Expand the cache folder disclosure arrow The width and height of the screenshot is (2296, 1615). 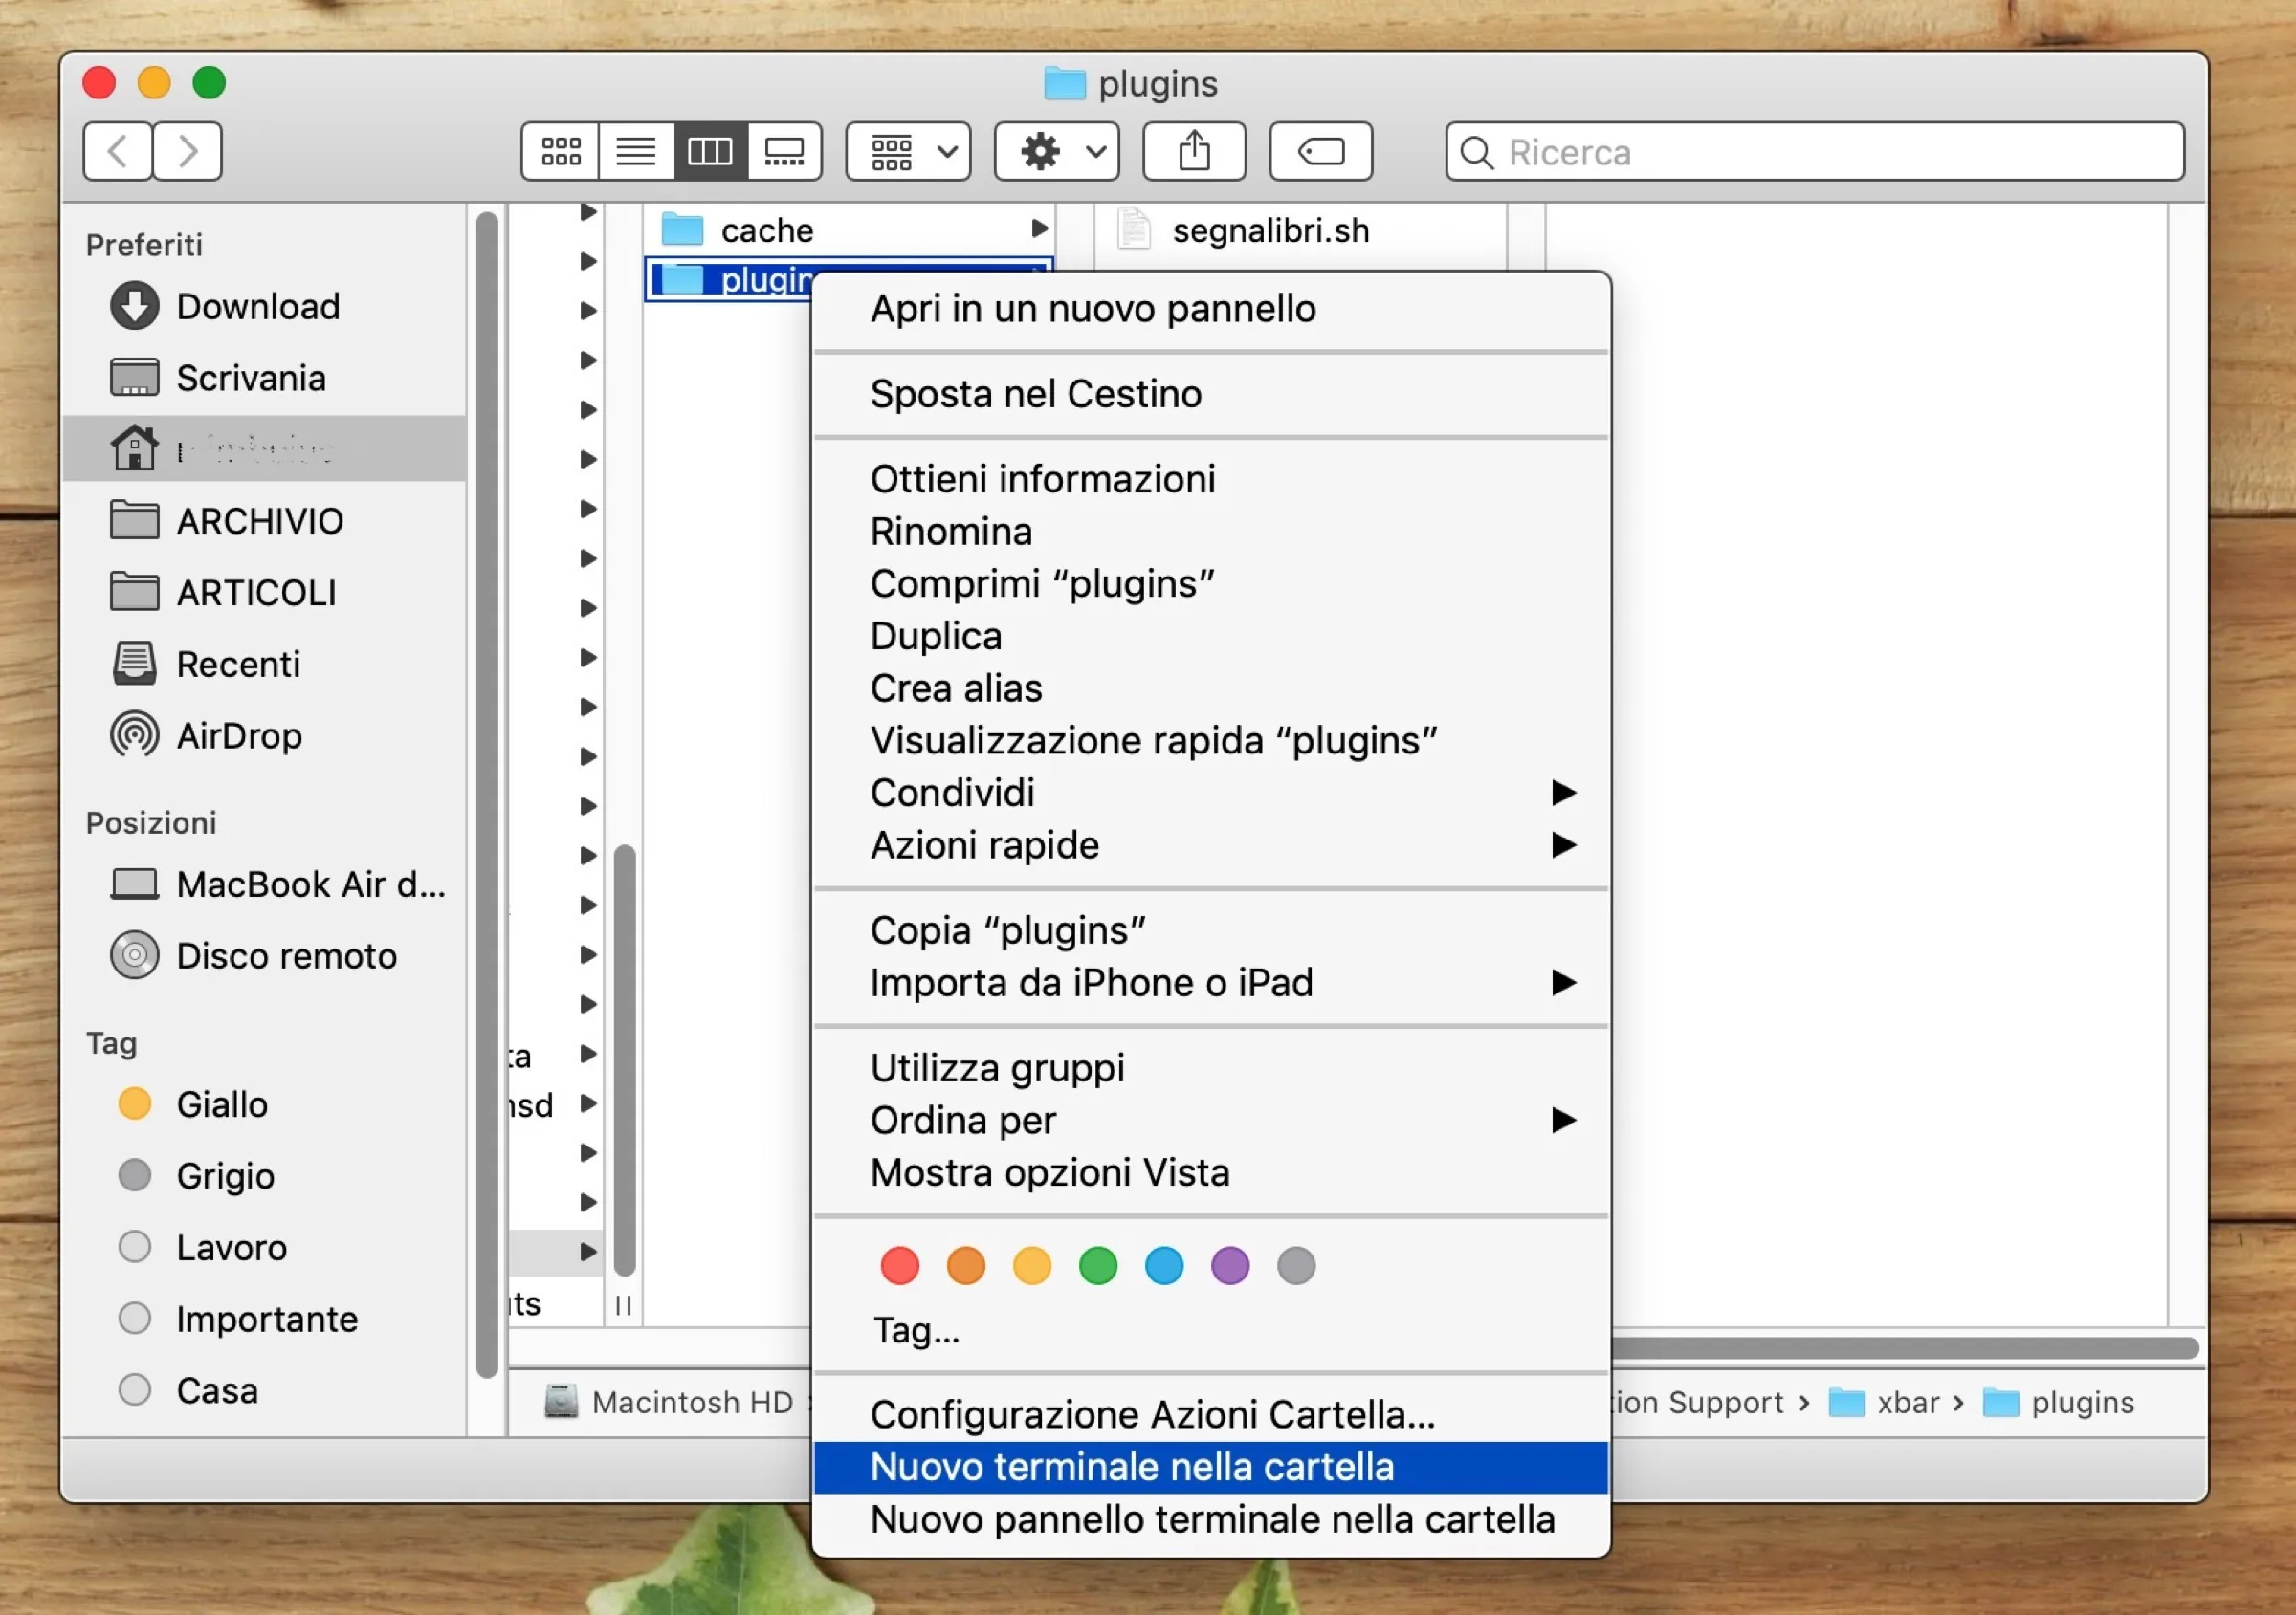(x=1040, y=229)
